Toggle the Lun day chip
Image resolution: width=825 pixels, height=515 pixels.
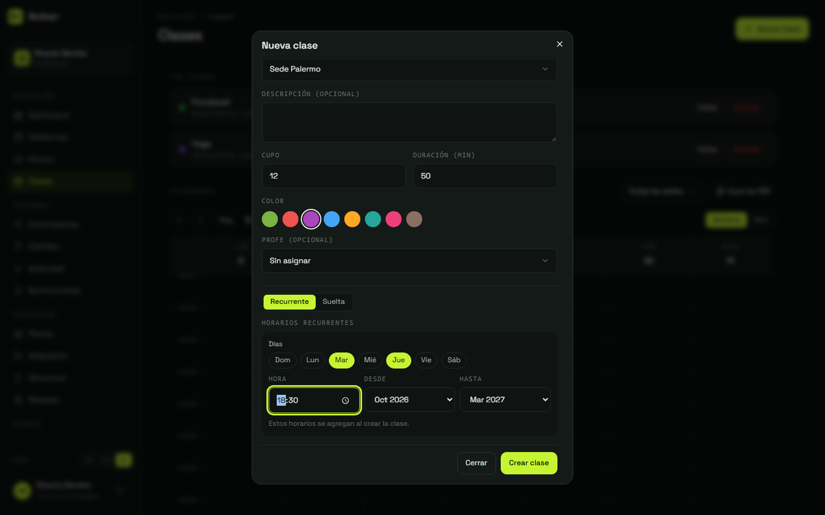point(313,360)
